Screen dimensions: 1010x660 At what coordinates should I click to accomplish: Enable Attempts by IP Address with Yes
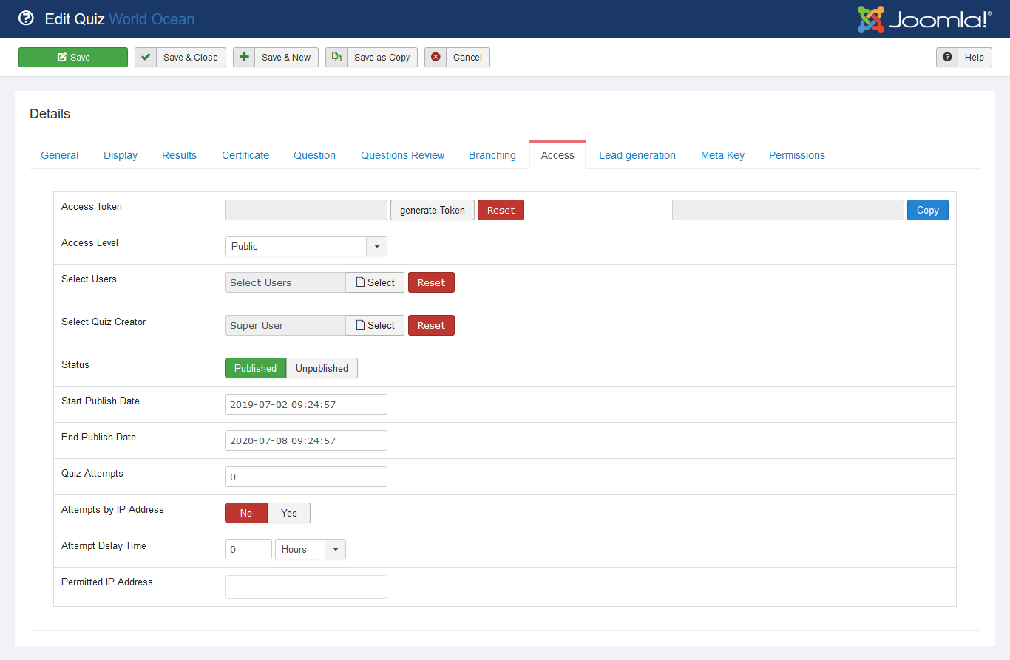coord(289,513)
